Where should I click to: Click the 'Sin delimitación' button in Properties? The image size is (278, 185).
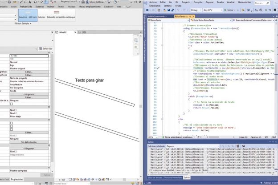tap(29, 142)
